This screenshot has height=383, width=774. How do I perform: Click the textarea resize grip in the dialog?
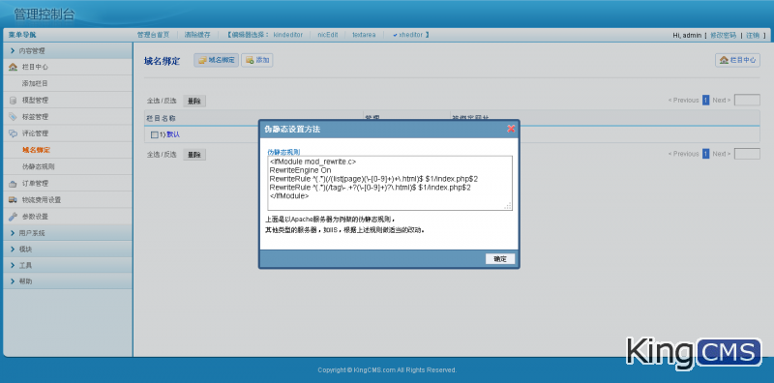507,206
